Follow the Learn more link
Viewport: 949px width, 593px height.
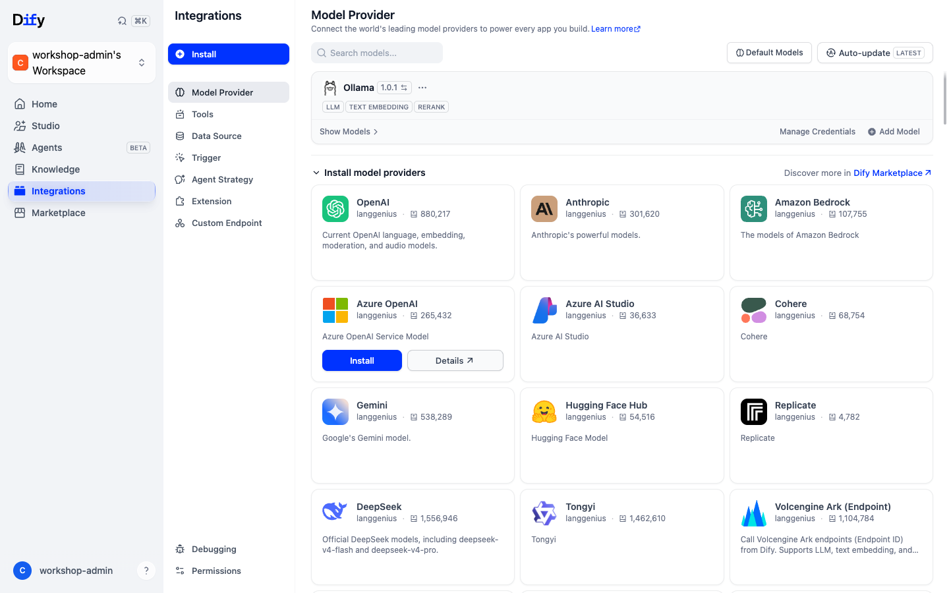point(616,29)
